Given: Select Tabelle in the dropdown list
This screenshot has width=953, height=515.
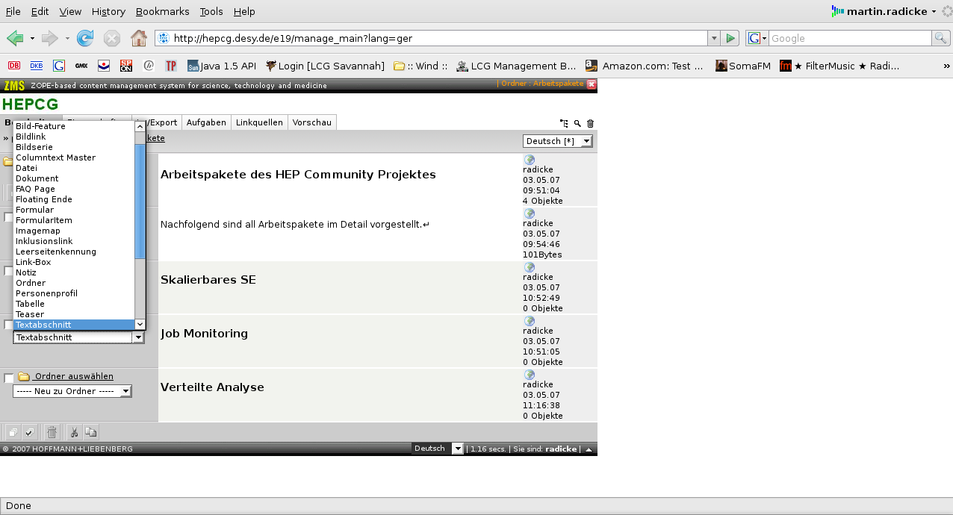Looking at the screenshot, I should click(x=74, y=304).
